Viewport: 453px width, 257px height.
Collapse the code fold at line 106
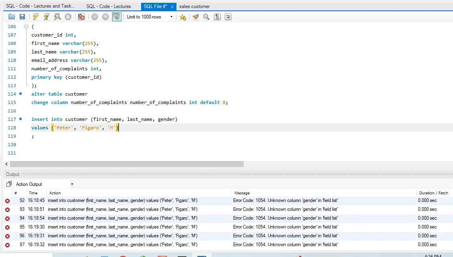pos(26,27)
